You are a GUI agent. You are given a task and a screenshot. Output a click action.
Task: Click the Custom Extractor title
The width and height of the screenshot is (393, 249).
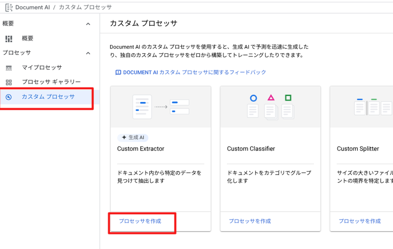pyautogui.click(x=140, y=149)
